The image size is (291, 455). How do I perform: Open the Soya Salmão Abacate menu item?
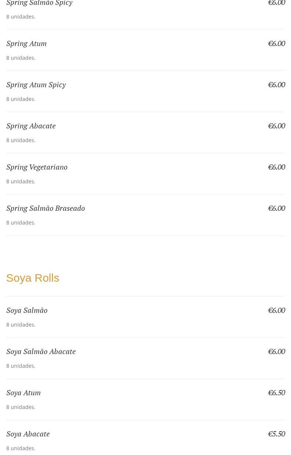[41, 351]
